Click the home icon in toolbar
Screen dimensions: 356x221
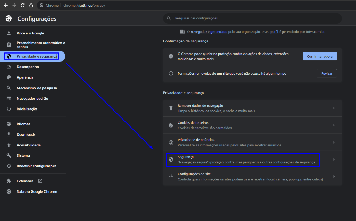(x=31, y=6)
